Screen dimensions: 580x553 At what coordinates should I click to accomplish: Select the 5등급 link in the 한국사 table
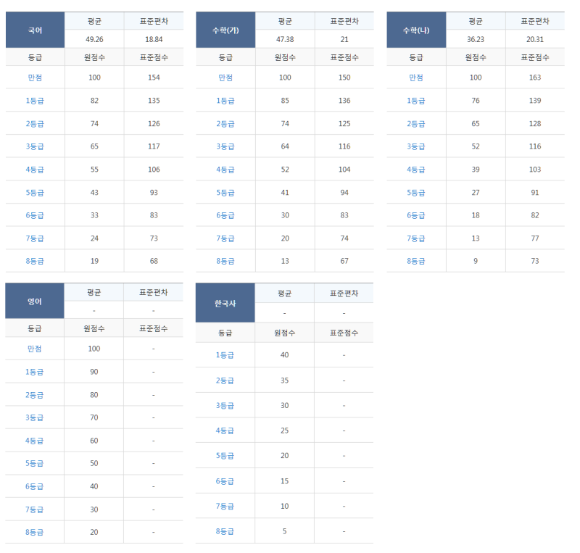point(225,456)
